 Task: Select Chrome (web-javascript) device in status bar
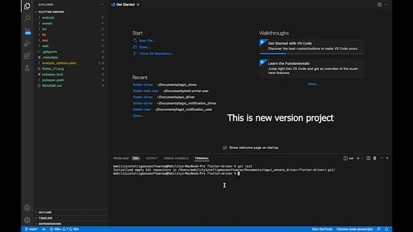(354, 229)
